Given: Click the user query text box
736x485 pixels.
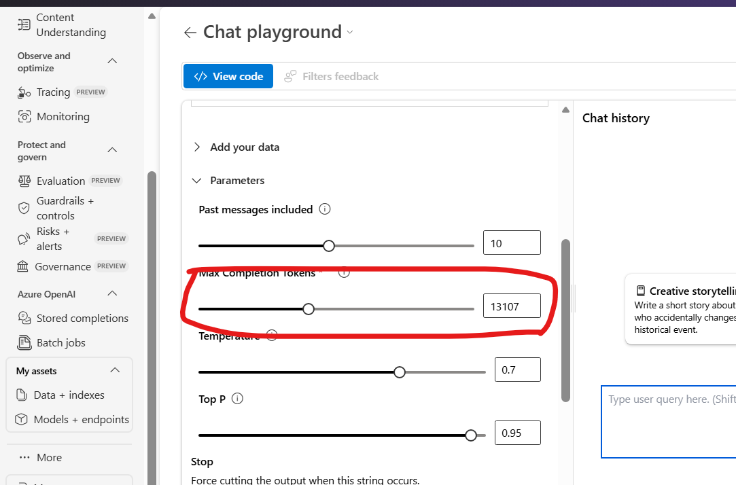Looking at the screenshot, I should click(x=669, y=422).
